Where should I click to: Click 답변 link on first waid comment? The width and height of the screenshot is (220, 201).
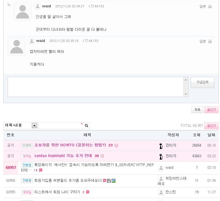[x=203, y=7]
